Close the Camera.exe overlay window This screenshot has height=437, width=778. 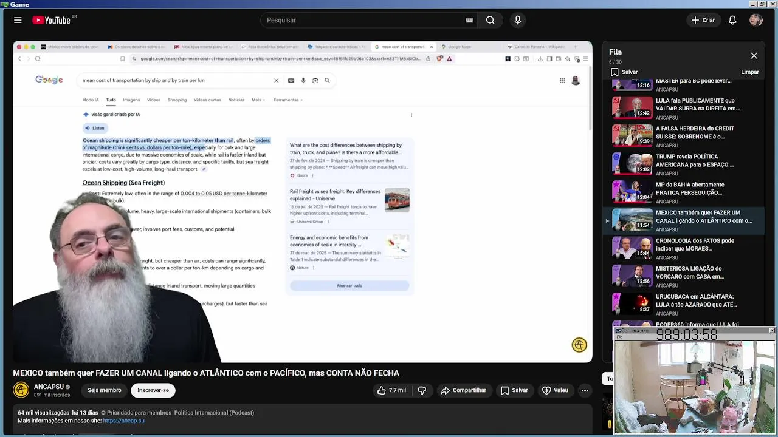(771, 330)
